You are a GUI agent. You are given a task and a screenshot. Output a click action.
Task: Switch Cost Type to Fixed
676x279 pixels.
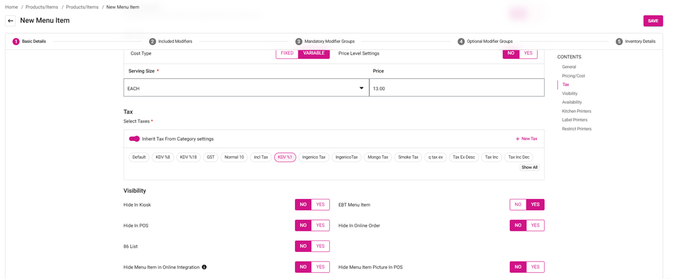click(x=287, y=53)
